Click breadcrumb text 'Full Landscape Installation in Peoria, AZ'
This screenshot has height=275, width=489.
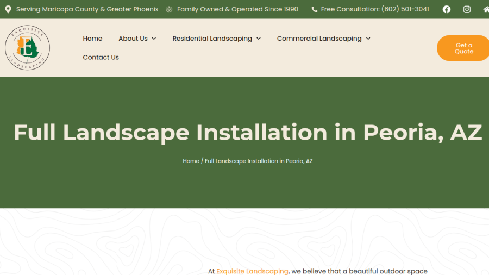point(259,161)
